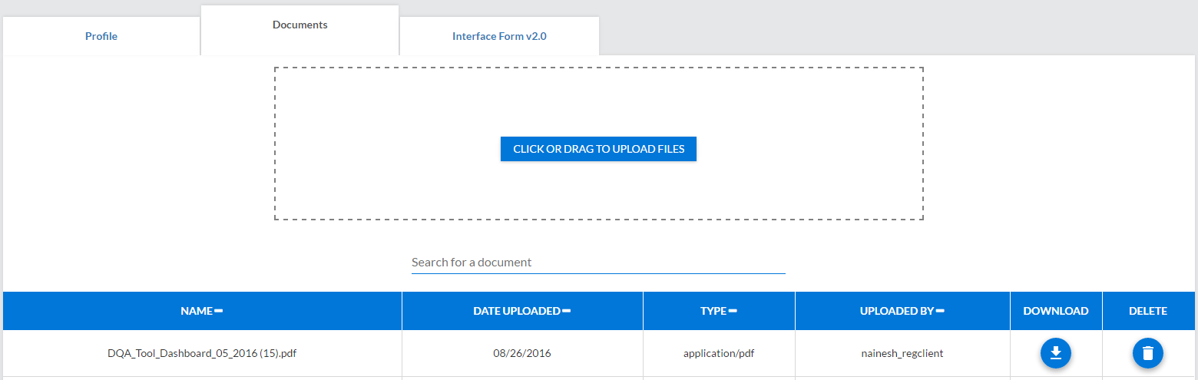1198x380 pixels.
Task: Delete the DQA_Tool_Dashboard PDF document
Action: point(1147,353)
